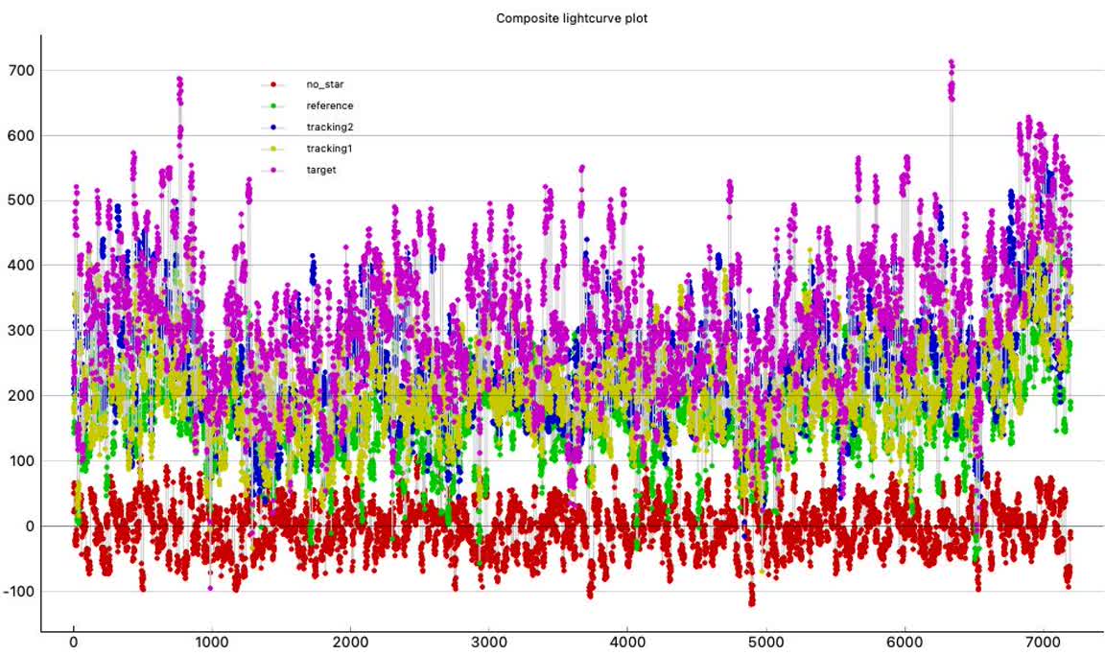
Task: Click the 700 label on the y-axis
Action: pos(19,70)
